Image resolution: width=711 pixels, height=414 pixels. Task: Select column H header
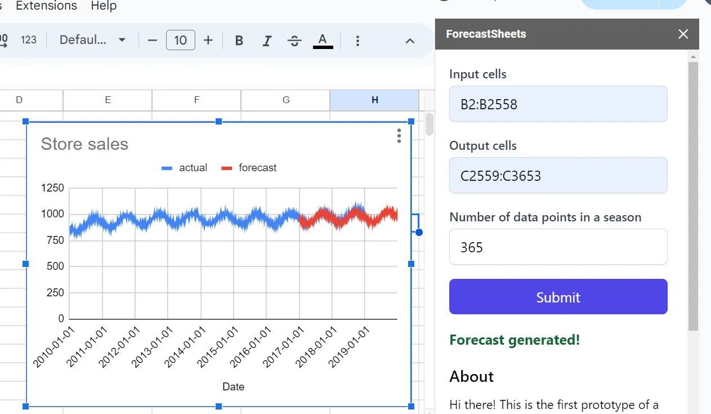click(374, 100)
